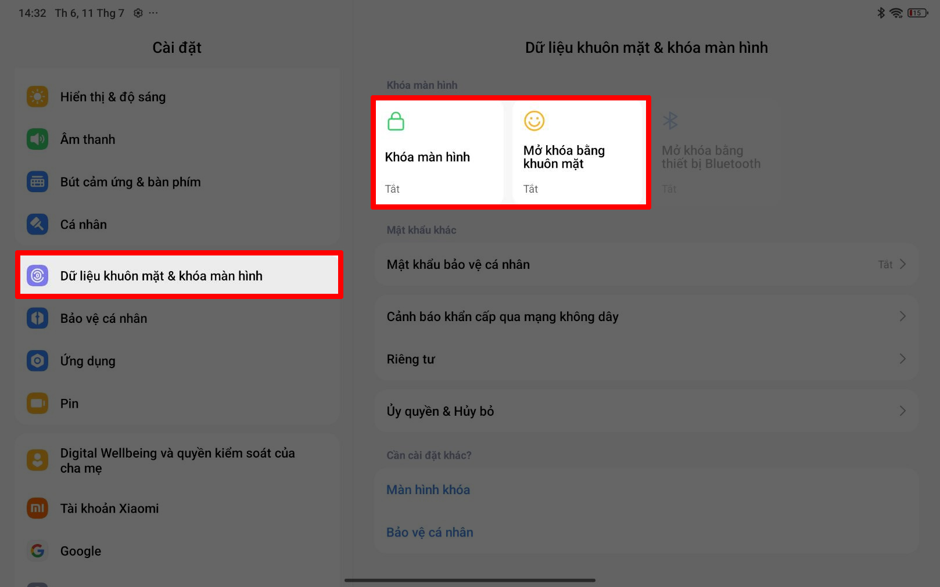
Task: Turn on Mật khẩu bảo vệ cá nhân
Action: [x=645, y=264]
